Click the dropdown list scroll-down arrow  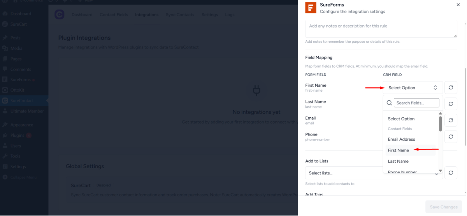pyautogui.click(x=441, y=171)
